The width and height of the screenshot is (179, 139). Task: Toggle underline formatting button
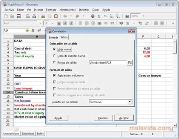pos(71,23)
